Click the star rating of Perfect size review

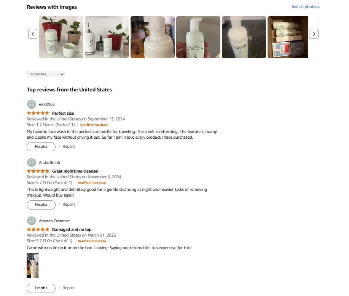coord(38,113)
